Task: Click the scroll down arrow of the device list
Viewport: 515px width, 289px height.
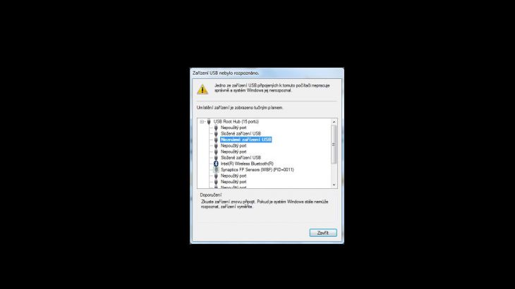Action: pyautogui.click(x=334, y=185)
